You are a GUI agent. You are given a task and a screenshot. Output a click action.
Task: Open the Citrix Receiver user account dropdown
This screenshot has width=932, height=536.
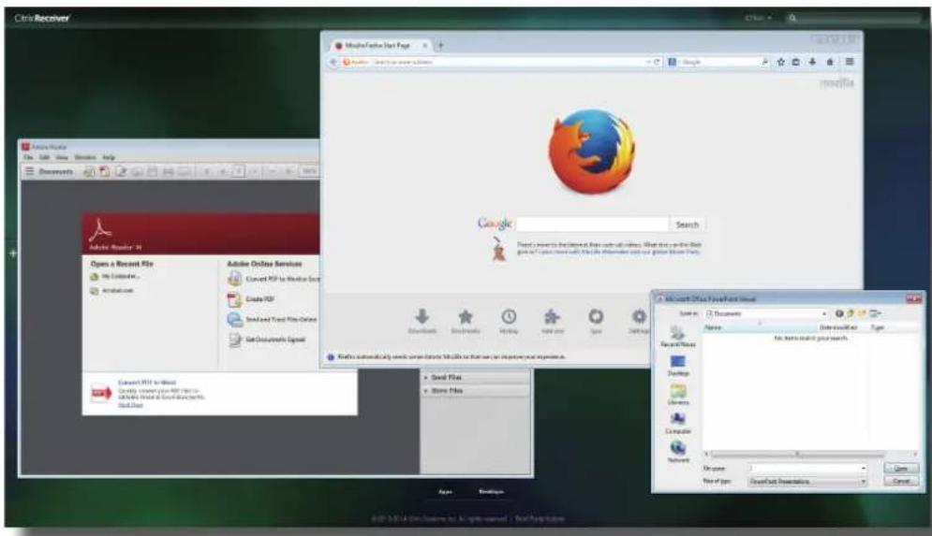click(x=759, y=19)
